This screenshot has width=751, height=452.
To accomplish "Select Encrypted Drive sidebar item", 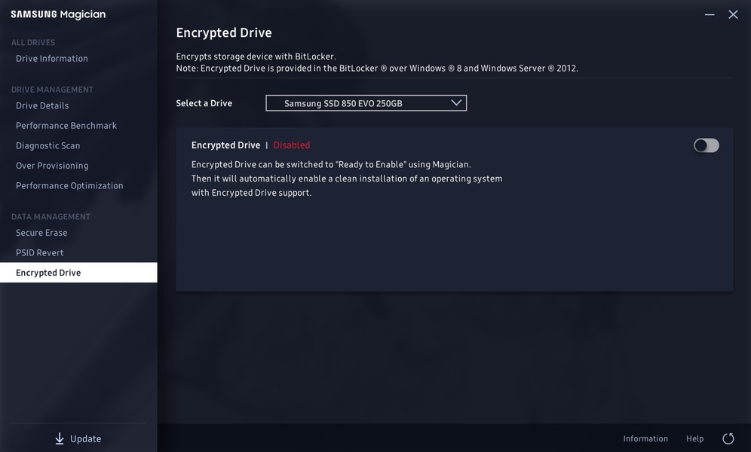I will point(78,273).
